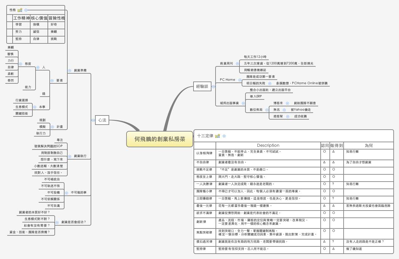Select the central topic 何飛鵬的創業私房菜
This screenshot has width=399, height=259.
pos(160,139)
